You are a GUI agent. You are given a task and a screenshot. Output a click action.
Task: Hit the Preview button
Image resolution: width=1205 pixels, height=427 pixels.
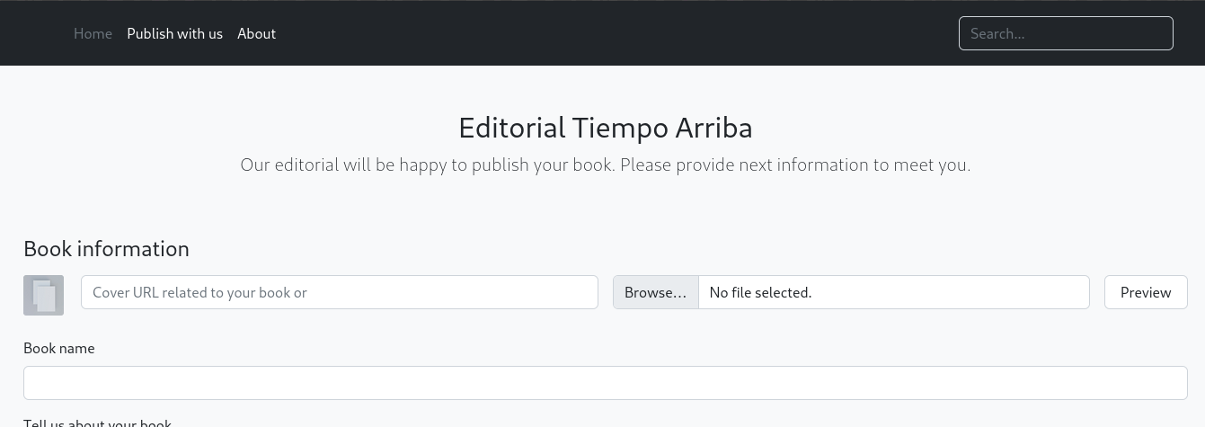pos(1145,292)
